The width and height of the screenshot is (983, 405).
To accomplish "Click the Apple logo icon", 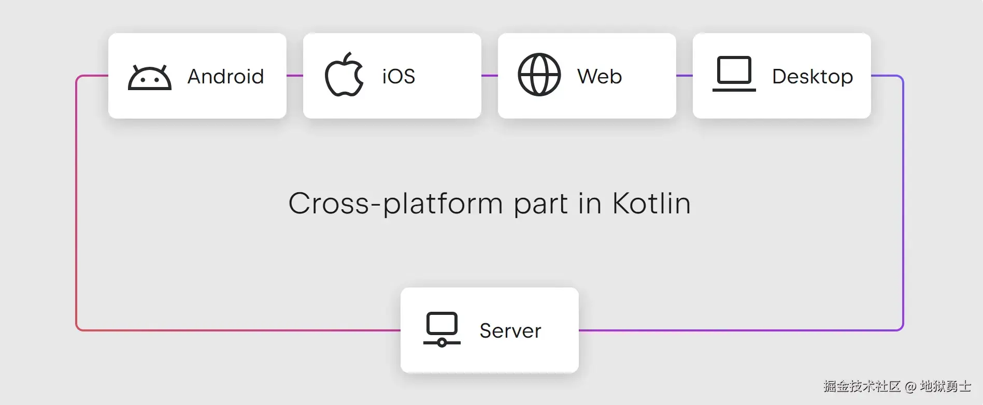I will pyautogui.click(x=344, y=74).
